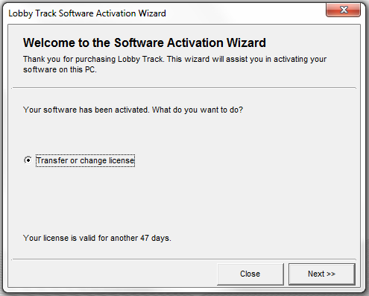Click the 'Welcome to the Software Activation Wizard' heading

coord(145,42)
